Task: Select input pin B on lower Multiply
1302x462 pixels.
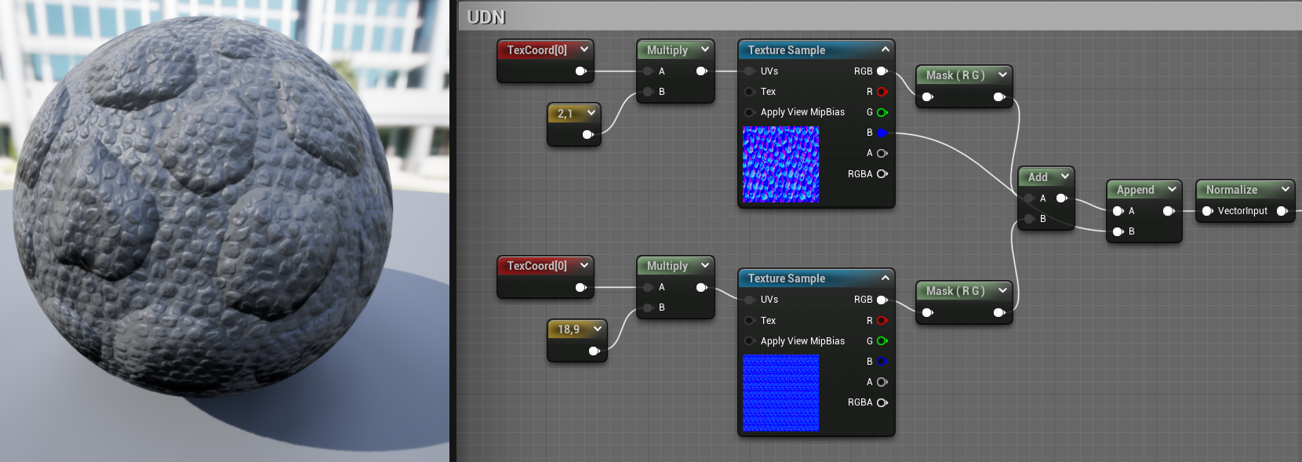Action: pyautogui.click(x=648, y=307)
